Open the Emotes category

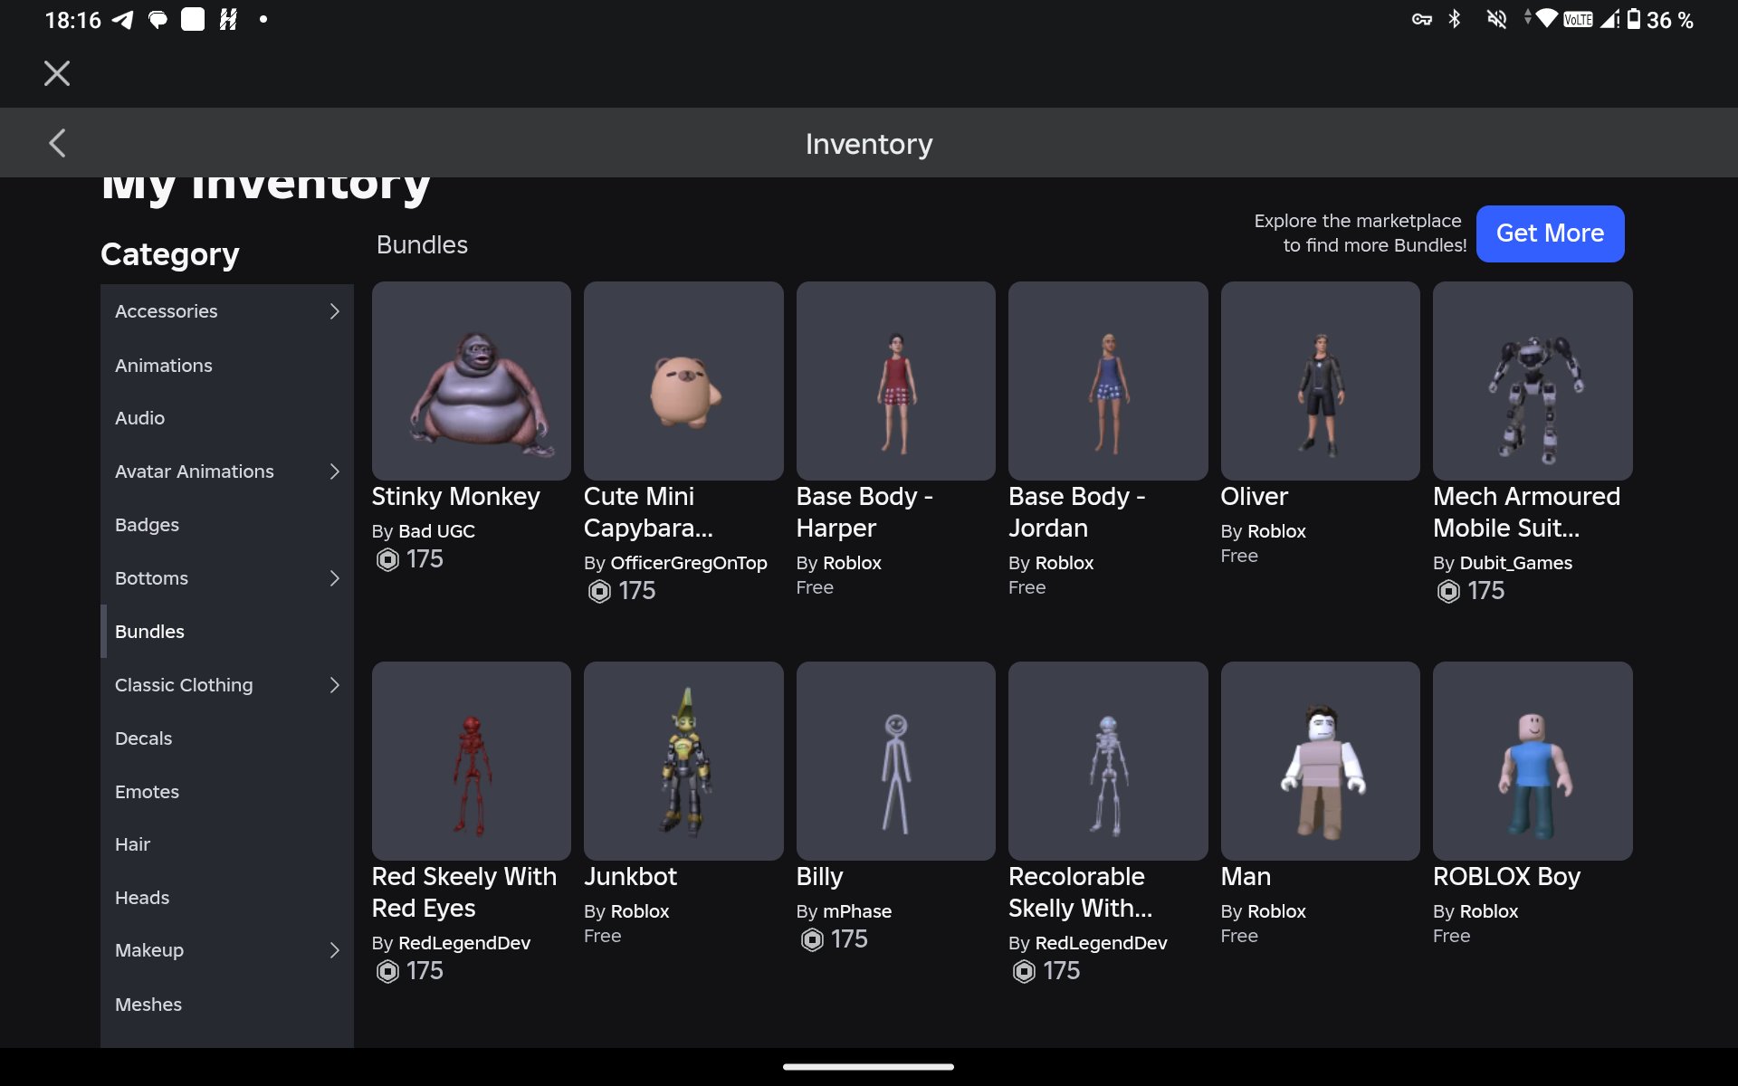pyautogui.click(x=226, y=792)
